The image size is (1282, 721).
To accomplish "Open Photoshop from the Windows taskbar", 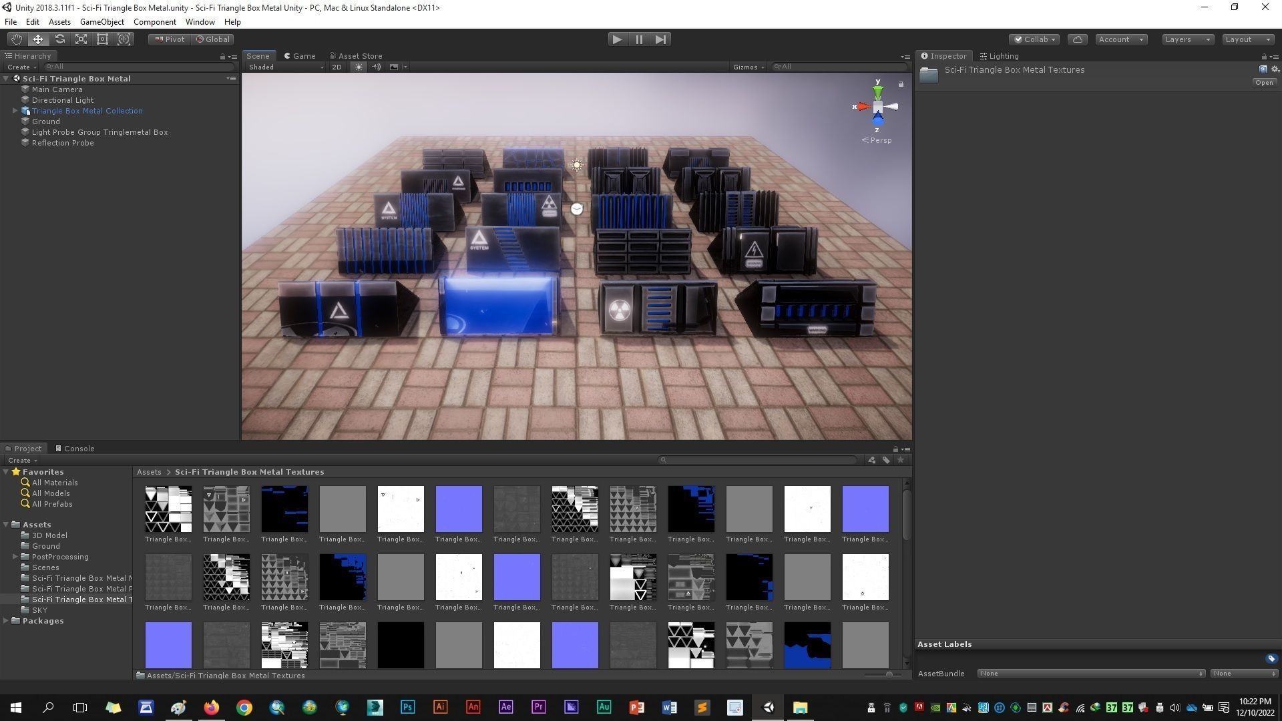I will [x=407, y=708].
